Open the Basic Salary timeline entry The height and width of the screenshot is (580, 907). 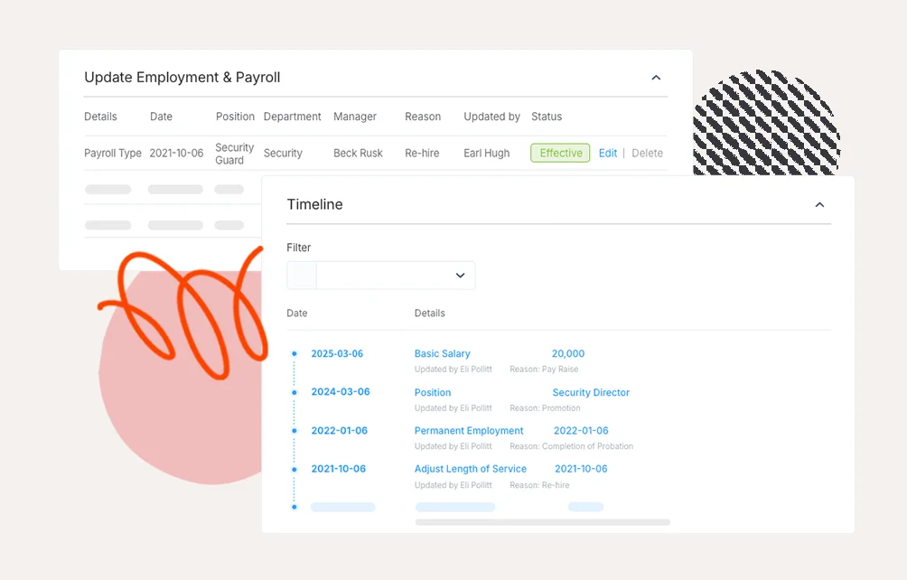[x=442, y=354]
